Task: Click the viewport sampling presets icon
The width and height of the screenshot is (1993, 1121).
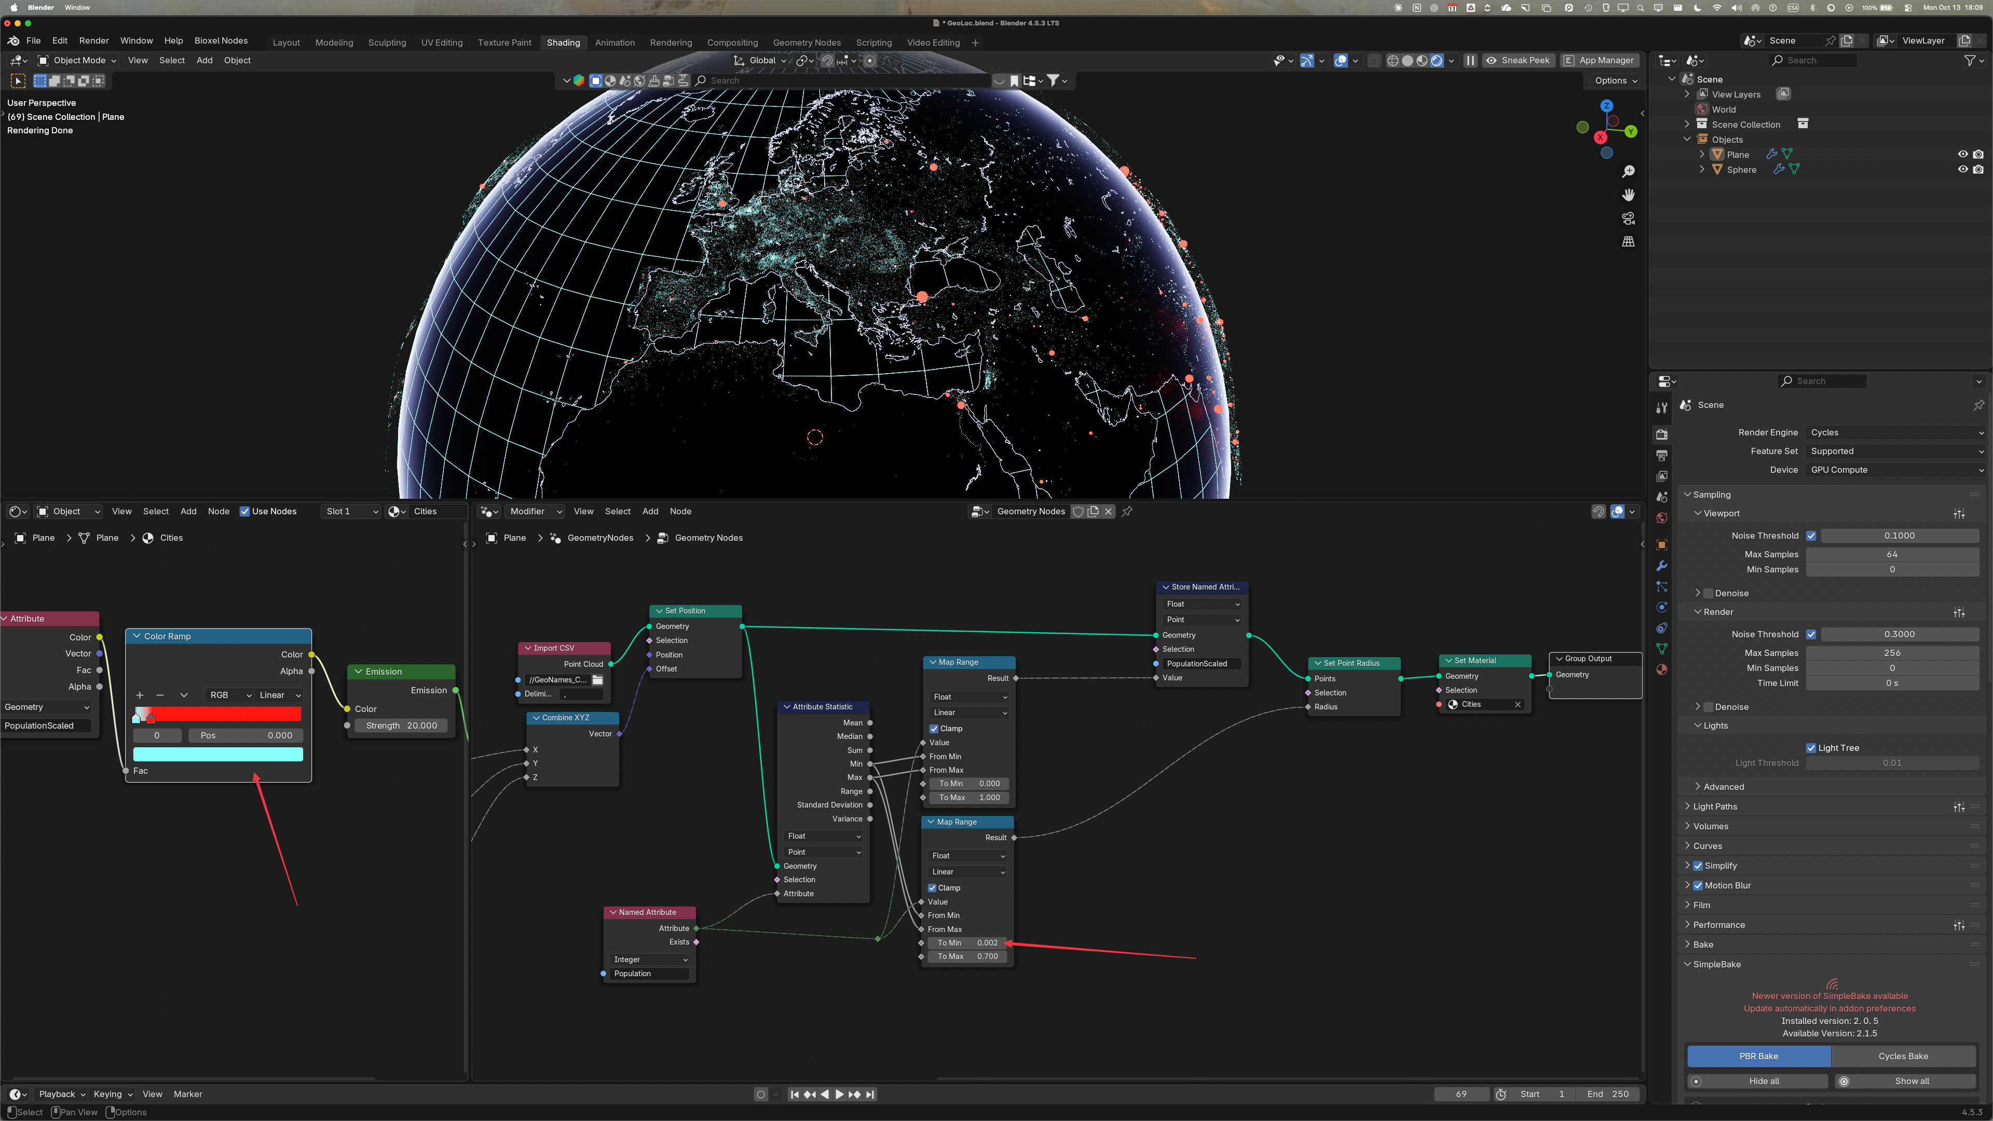Action: [1959, 514]
